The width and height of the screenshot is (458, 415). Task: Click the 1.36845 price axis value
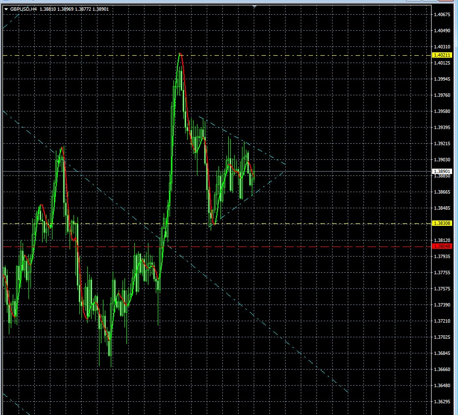tap(442, 353)
